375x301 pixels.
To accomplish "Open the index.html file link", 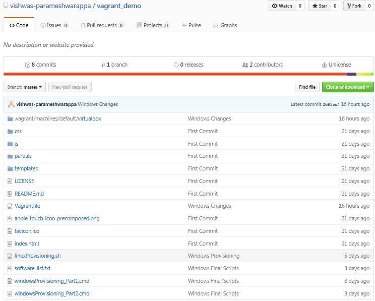I will click(27, 244).
